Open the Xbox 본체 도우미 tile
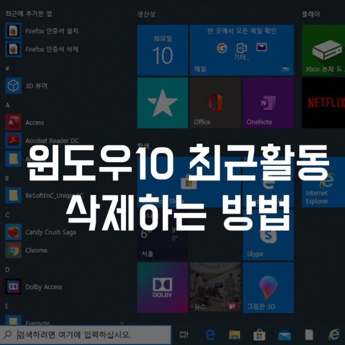Viewport: 345px width, 345px height. [323, 50]
